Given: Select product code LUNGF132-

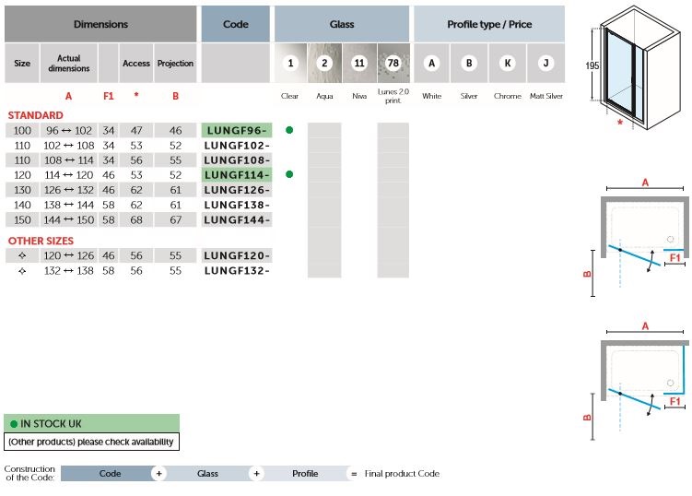Looking at the screenshot, I should coord(237,271).
